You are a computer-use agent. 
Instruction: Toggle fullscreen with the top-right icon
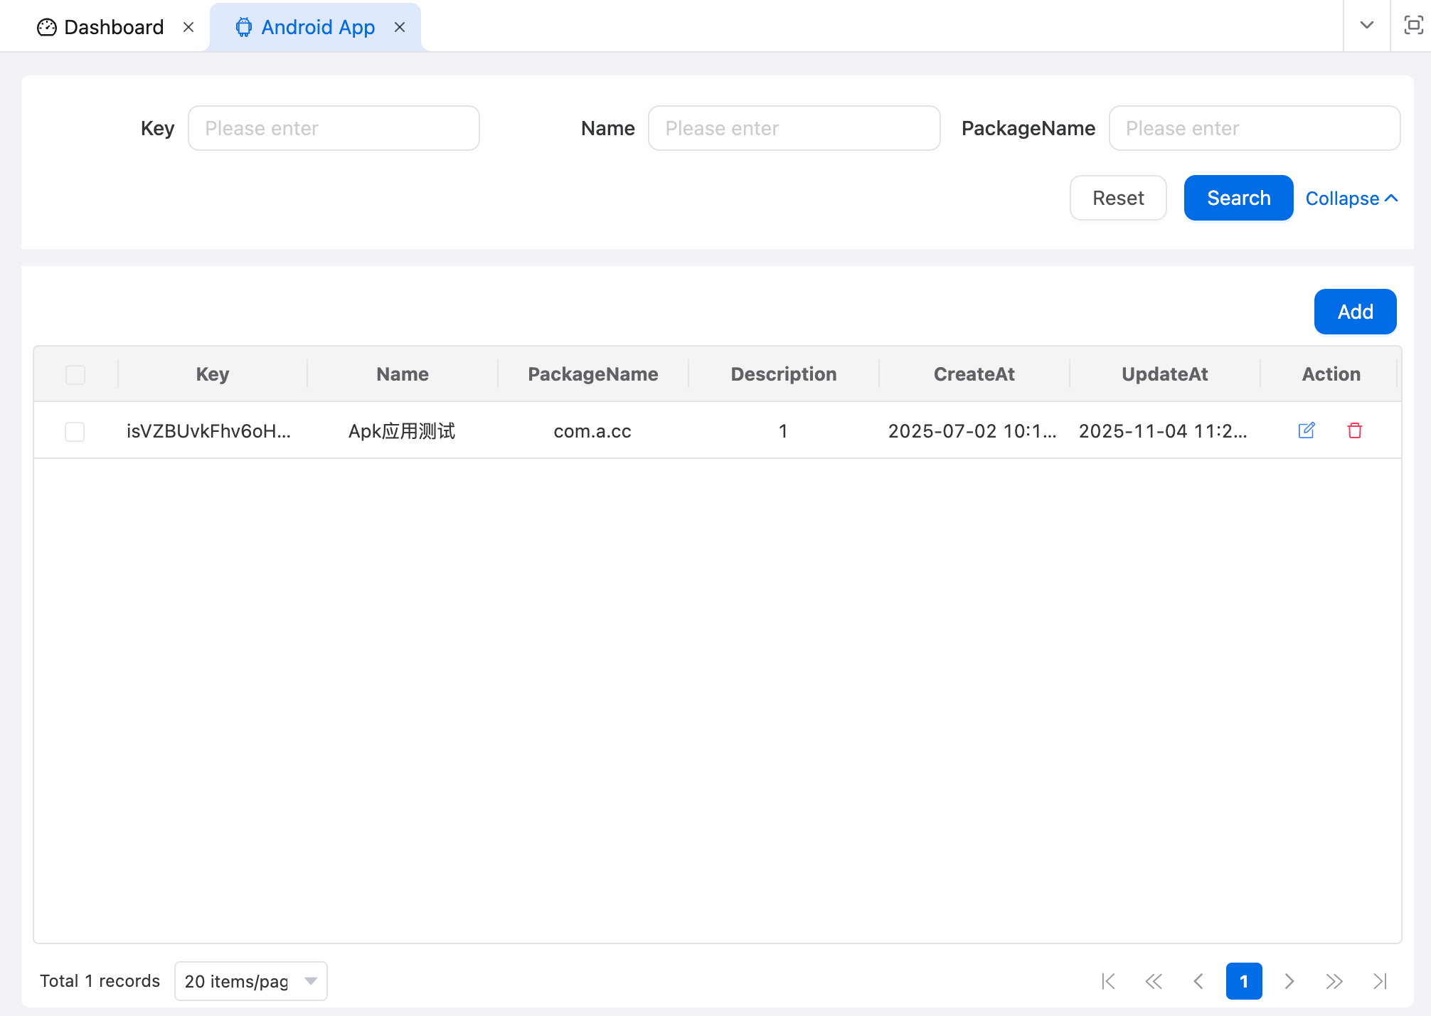pyautogui.click(x=1413, y=26)
